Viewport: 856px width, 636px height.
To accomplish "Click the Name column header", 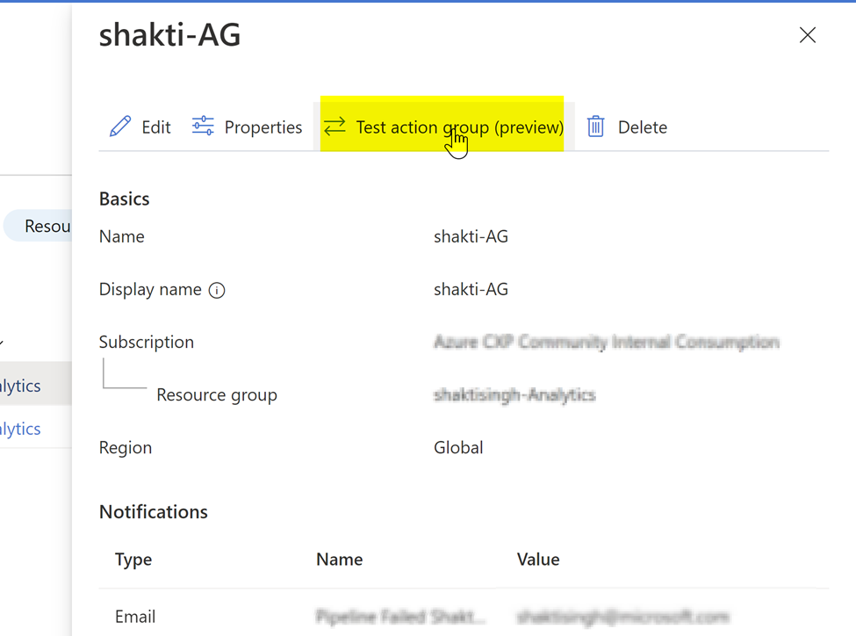I will tap(339, 559).
